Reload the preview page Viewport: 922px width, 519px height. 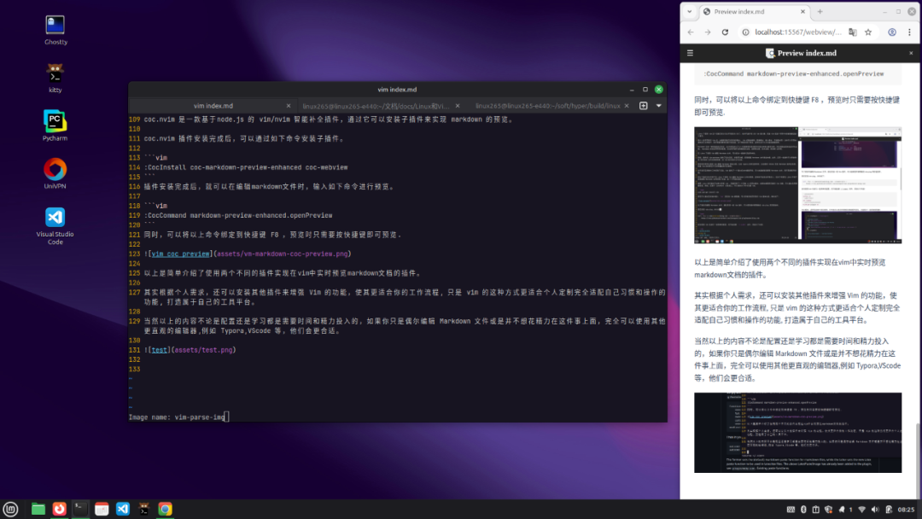pos(725,32)
